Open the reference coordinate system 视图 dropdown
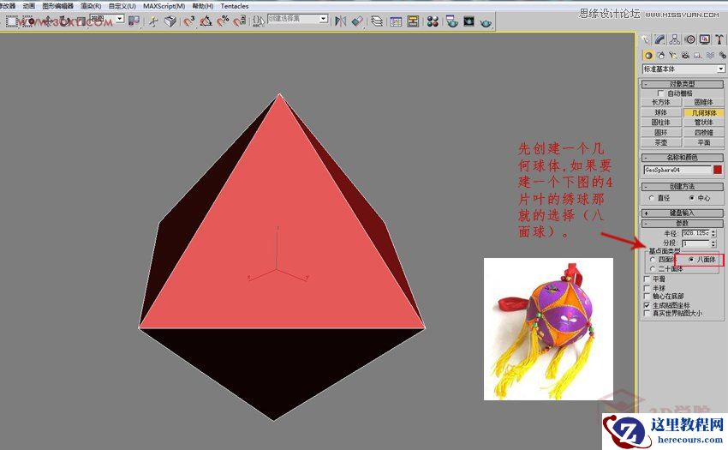This screenshot has height=450, width=728. click(x=107, y=19)
